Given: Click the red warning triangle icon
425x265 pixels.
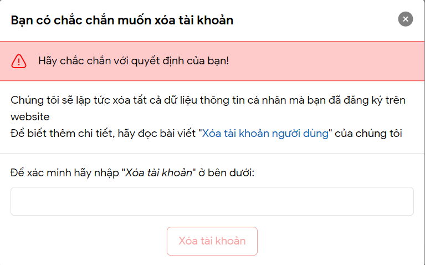Looking at the screenshot, I should pyautogui.click(x=19, y=61).
